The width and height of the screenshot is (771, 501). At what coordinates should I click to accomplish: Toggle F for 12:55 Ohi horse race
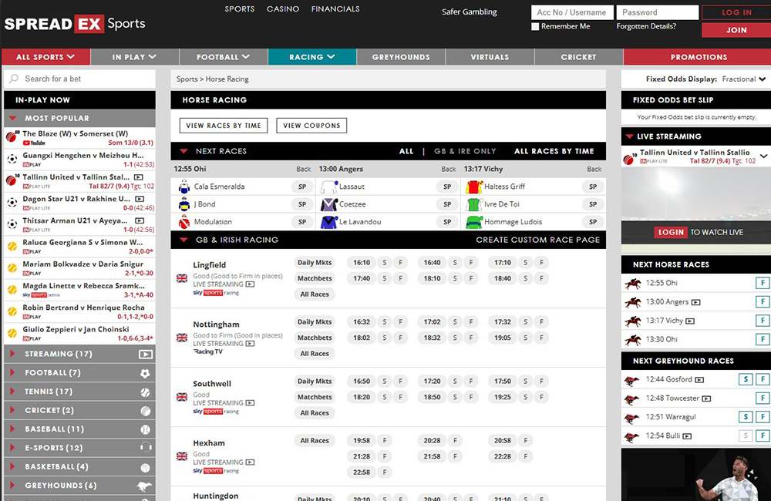[x=763, y=283]
